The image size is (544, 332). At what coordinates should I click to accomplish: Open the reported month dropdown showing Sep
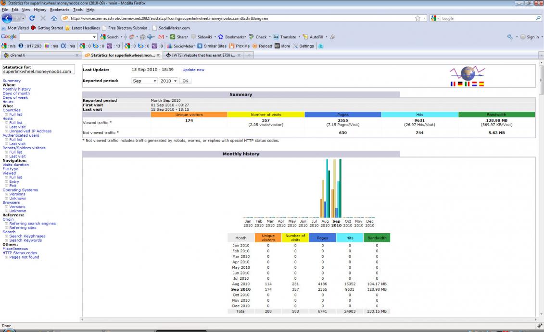pos(144,81)
